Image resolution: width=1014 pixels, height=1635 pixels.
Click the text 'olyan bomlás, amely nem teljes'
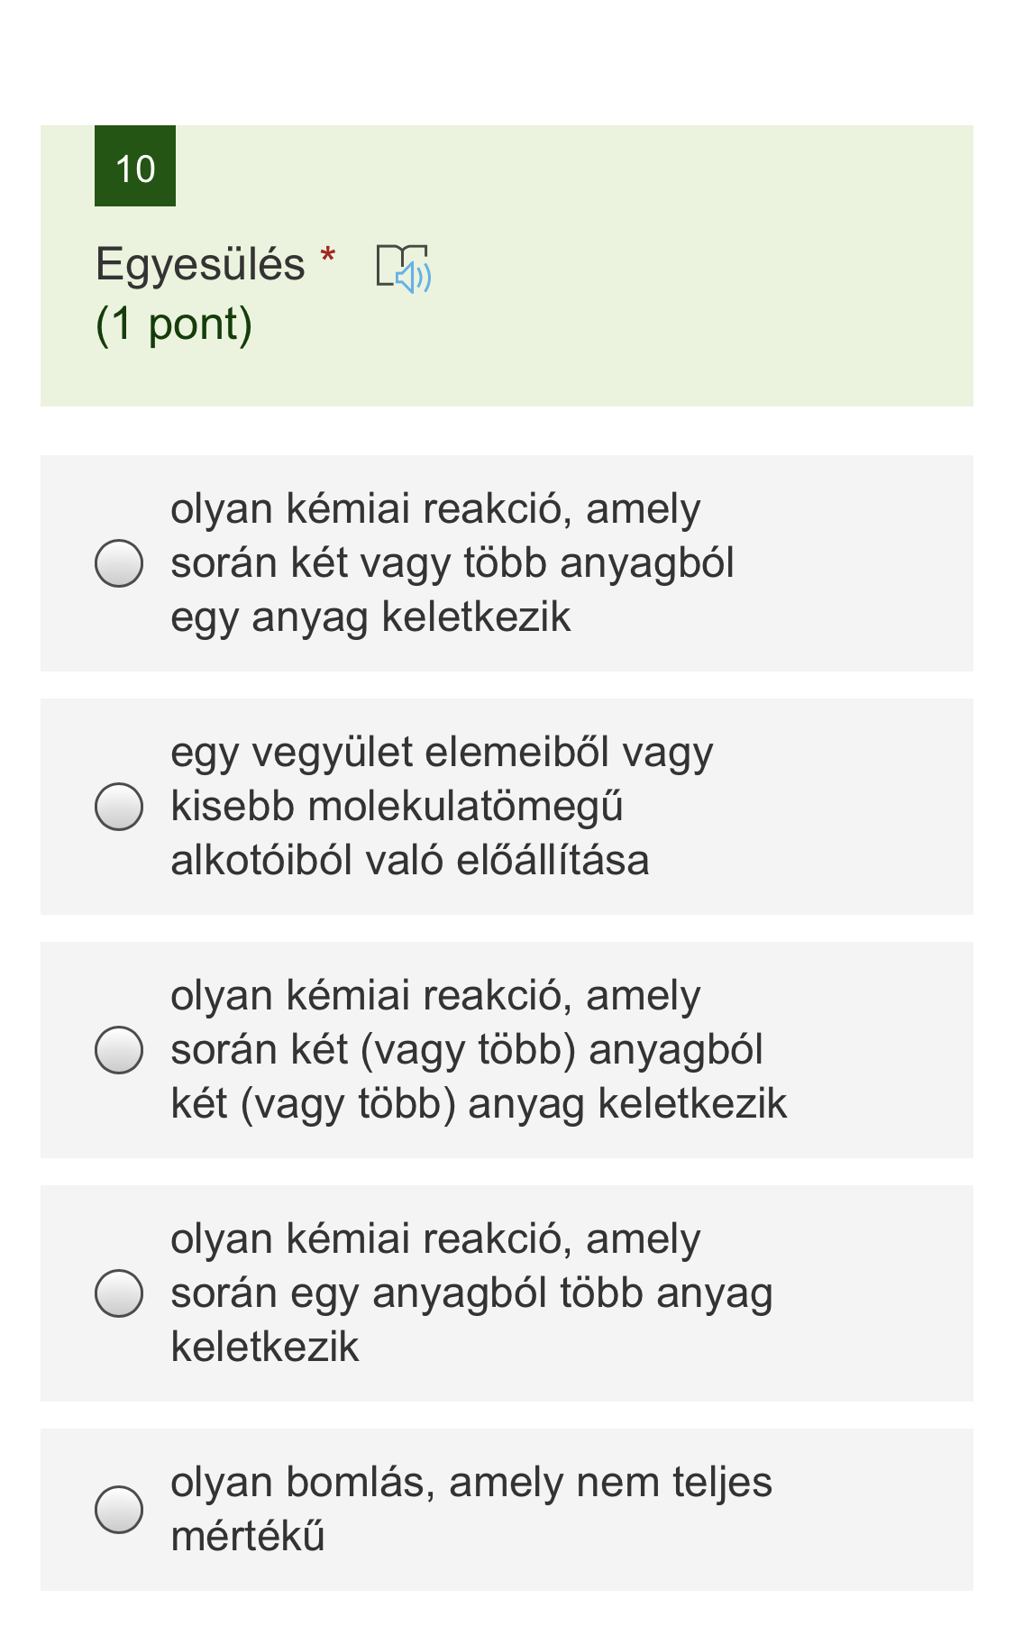(471, 1483)
